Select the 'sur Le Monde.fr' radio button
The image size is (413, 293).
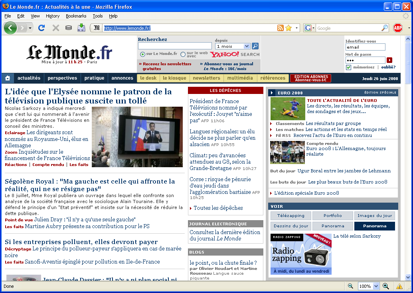pyautogui.click(x=142, y=55)
